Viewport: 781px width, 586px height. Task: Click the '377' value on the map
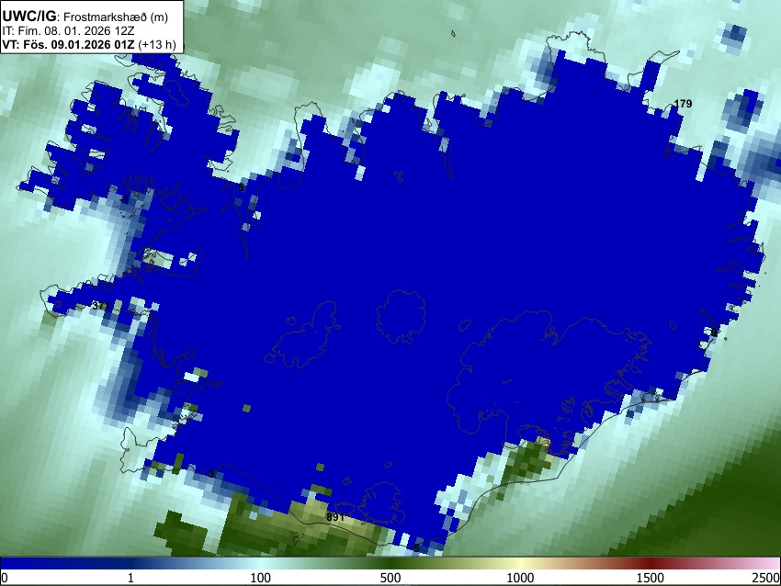(x=100, y=306)
